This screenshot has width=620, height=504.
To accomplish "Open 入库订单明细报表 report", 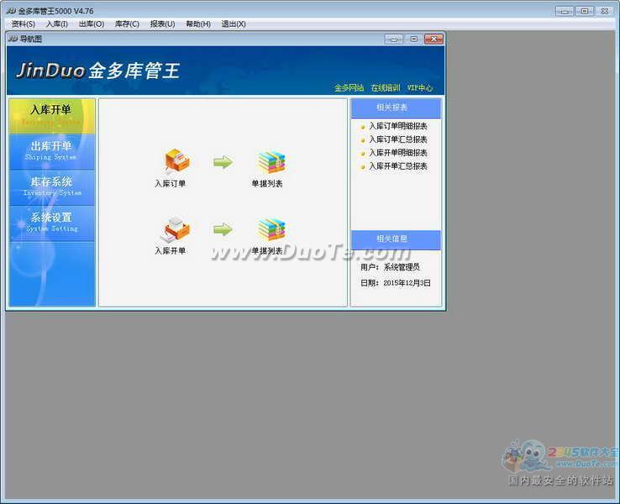I will (x=397, y=126).
